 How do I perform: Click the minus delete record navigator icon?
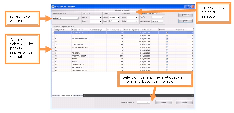[82, 95]
